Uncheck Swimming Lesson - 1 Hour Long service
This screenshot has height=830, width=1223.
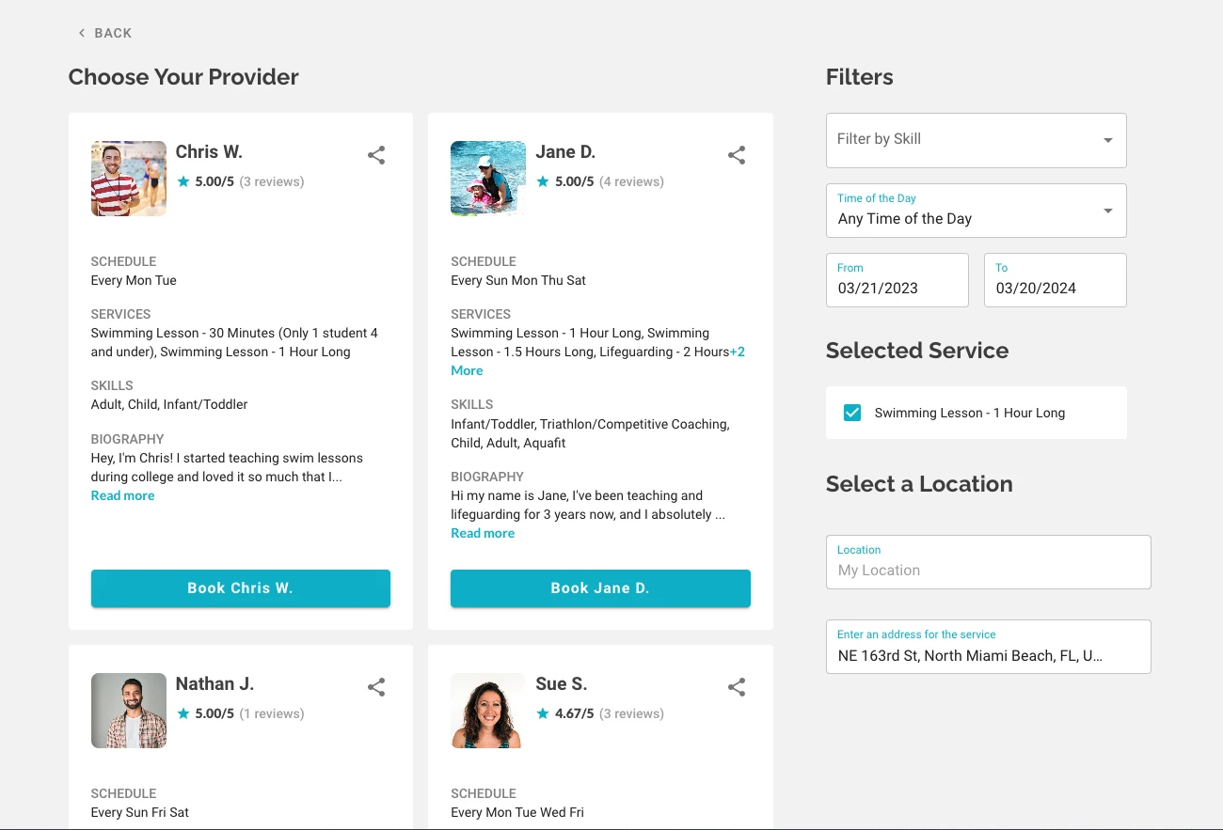[x=852, y=412]
